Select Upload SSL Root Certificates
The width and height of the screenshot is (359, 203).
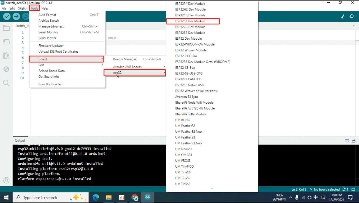[67, 52]
